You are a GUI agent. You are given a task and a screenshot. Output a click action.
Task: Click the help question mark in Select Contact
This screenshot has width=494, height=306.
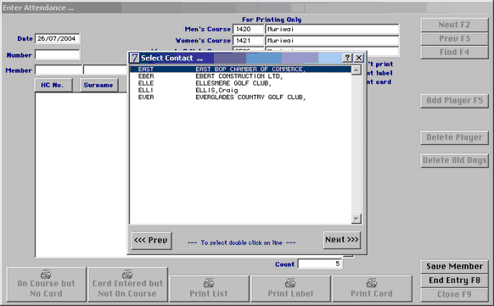coord(347,58)
